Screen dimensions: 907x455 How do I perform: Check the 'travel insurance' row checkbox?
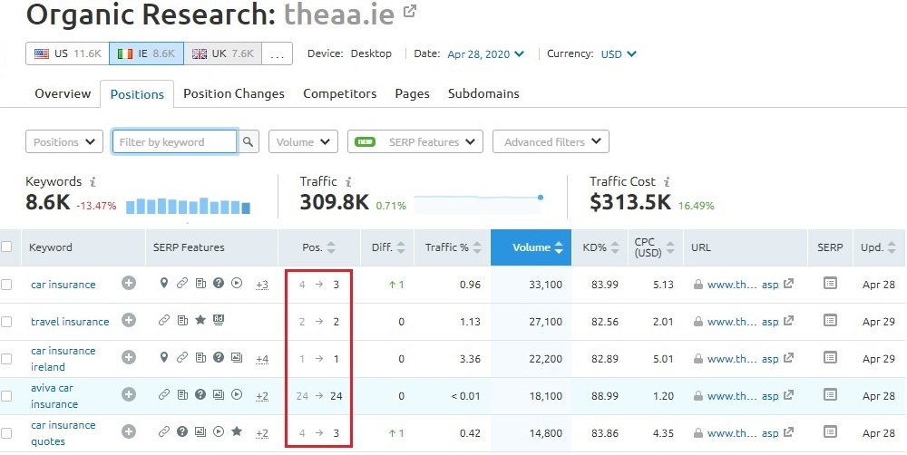click(6, 322)
